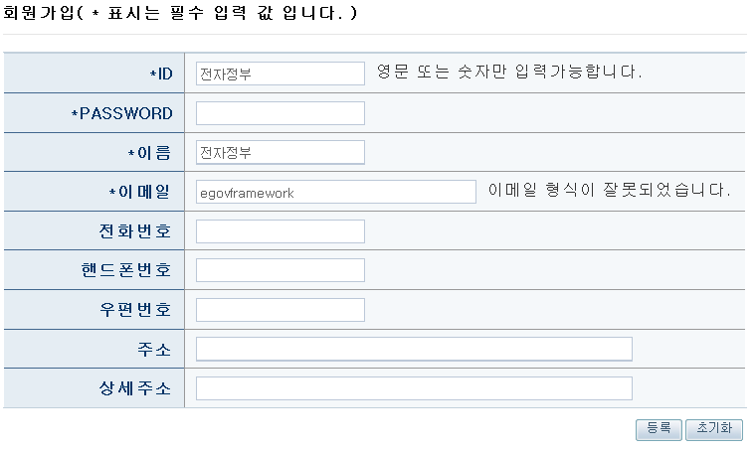The image size is (755, 451).
Task: Select the 이메일 field containing egovframework
Action: click(337, 192)
